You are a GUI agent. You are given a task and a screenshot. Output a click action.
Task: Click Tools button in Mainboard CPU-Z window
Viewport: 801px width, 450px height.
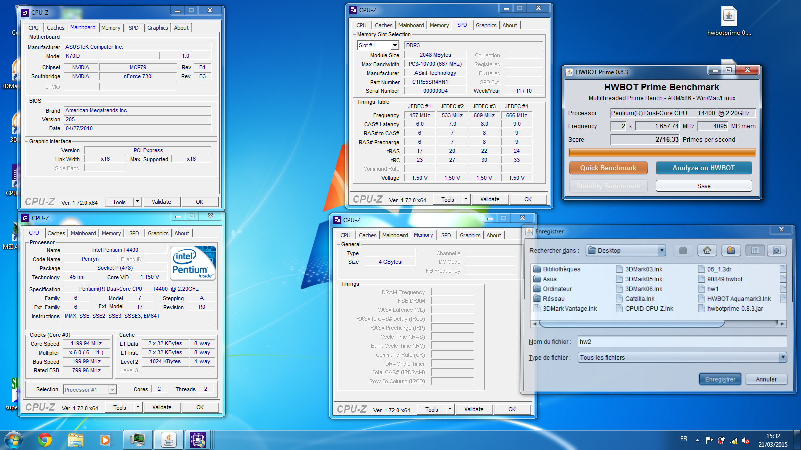pyautogui.click(x=119, y=202)
